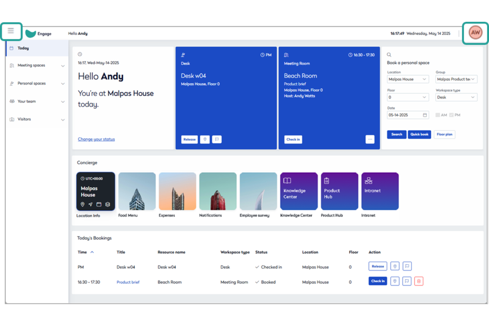
Task: Open the Knowledge Center tile
Action: tap(299, 191)
